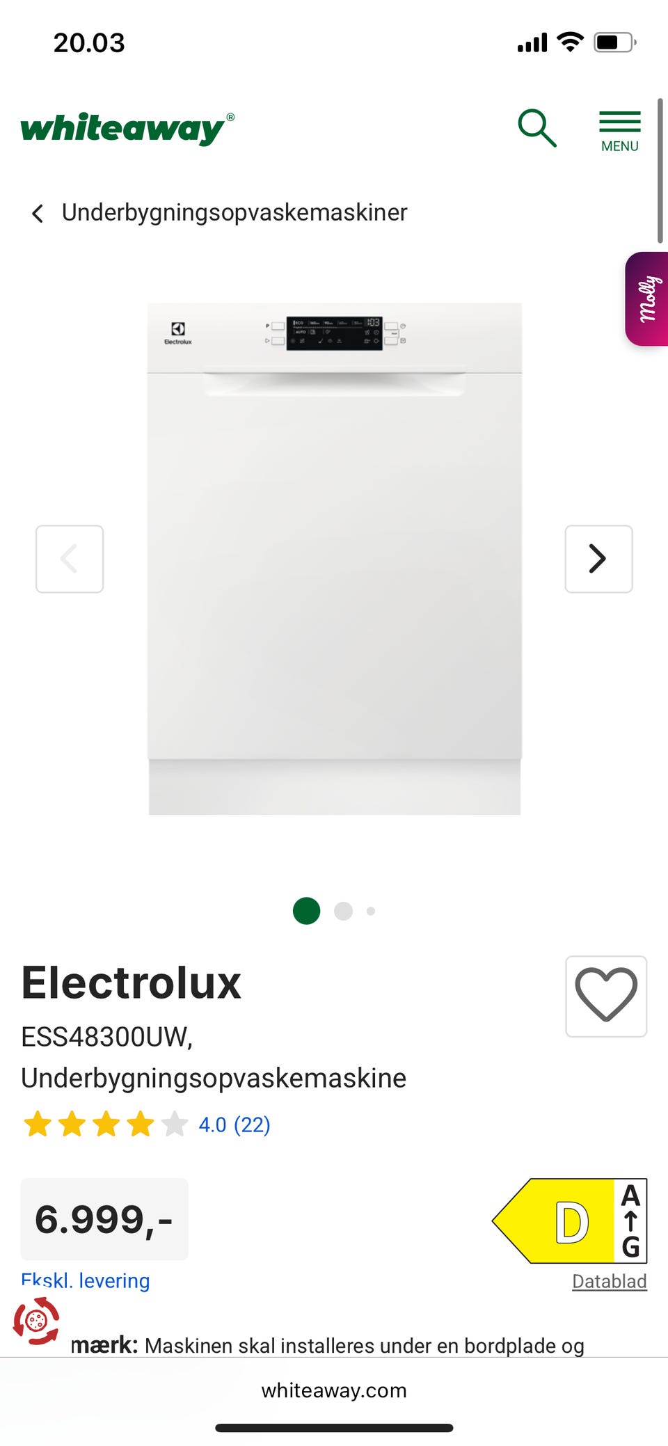Click the star rating row
Image resolution: width=668 pixels, height=1446 pixels.
pyautogui.click(x=106, y=1125)
